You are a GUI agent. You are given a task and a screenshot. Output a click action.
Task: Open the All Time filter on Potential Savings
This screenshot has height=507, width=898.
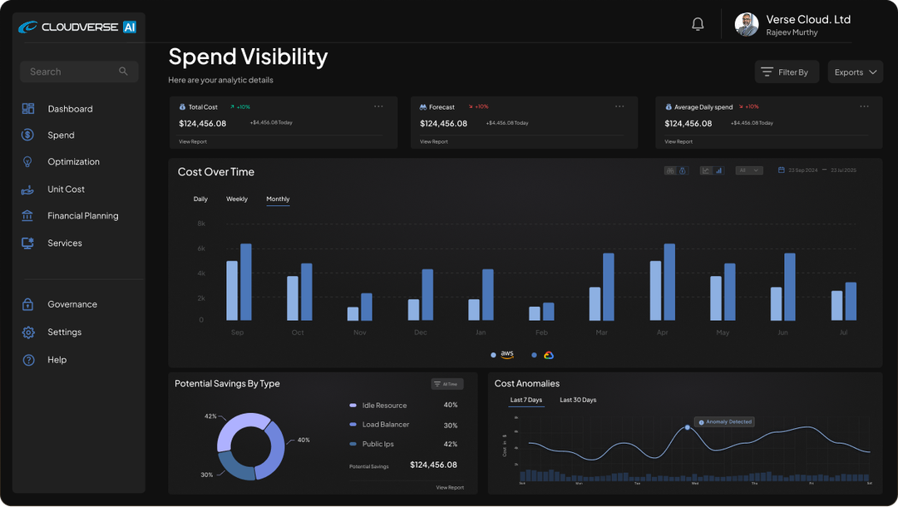tap(447, 384)
